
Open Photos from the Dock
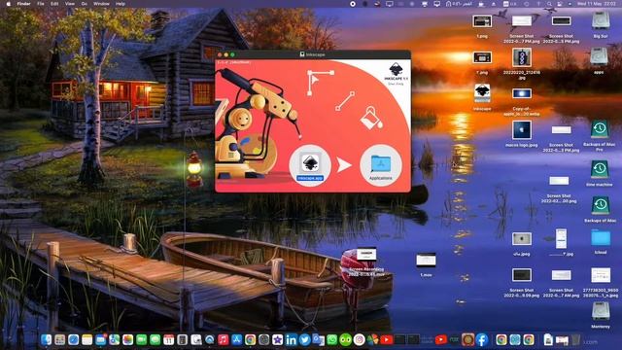tap(127, 339)
